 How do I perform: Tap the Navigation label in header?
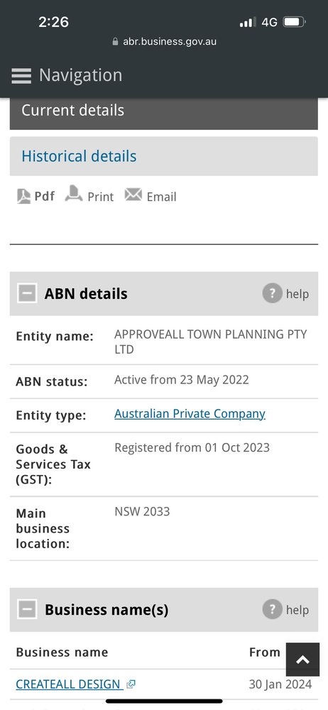coord(81,75)
